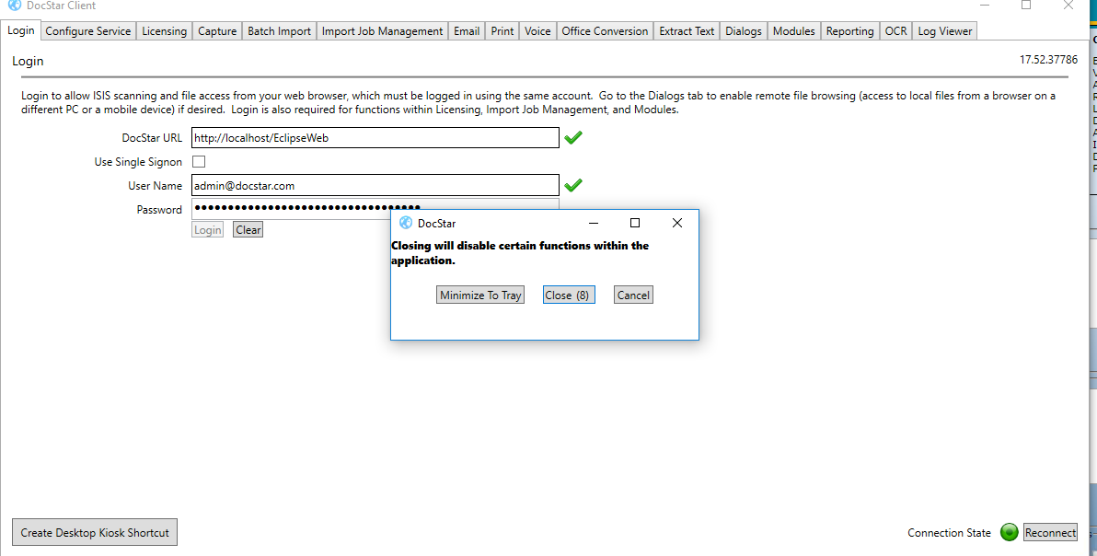The height and width of the screenshot is (556, 1097).
Task: Click Create Desktop Kiosk Shortcut button
Action: point(95,532)
